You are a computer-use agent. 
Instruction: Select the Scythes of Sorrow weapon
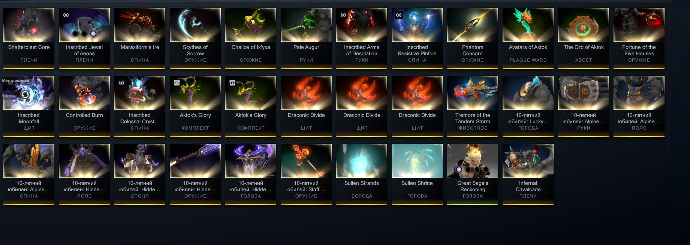click(x=195, y=38)
